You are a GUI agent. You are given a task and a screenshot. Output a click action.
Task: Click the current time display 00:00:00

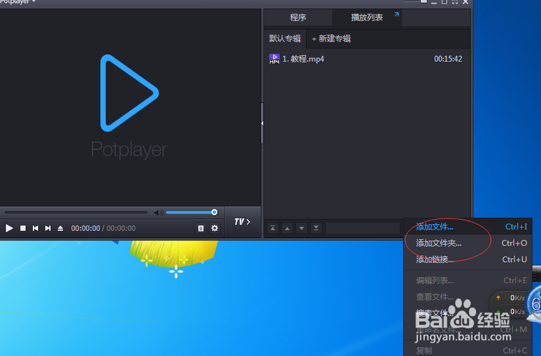tap(85, 228)
